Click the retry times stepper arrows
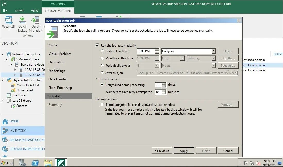 (164, 85)
